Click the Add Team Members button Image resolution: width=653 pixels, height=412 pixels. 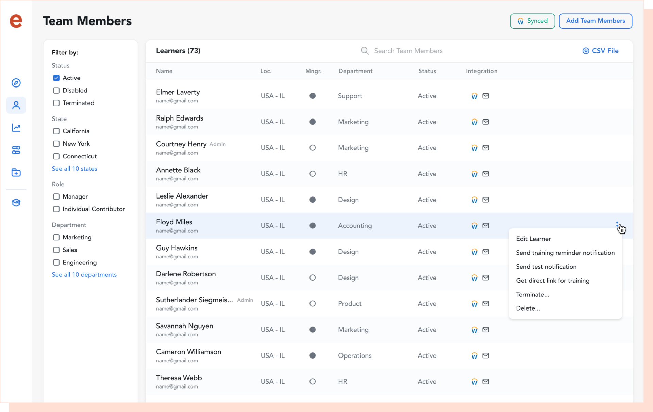(596, 21)
